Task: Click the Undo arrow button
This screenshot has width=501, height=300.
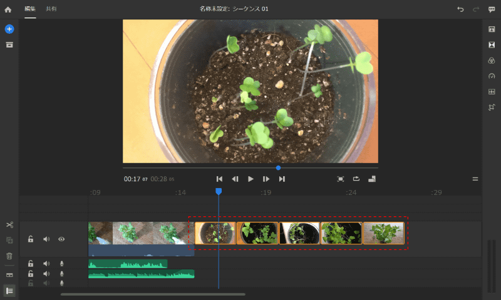Action: pyautogui.click(x=461, y=9)
